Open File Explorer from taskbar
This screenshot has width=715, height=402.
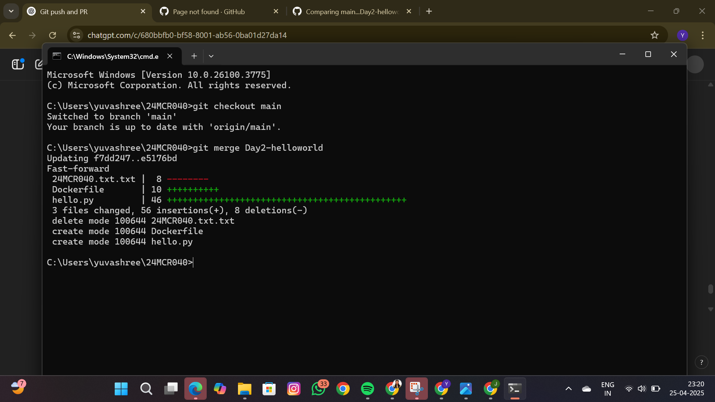[x=245, y=389]
